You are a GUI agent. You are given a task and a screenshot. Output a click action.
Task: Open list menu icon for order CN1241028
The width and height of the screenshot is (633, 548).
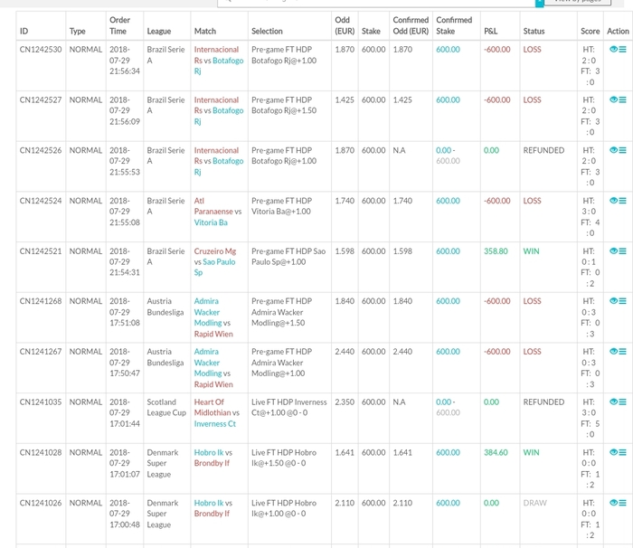(623, 452)
